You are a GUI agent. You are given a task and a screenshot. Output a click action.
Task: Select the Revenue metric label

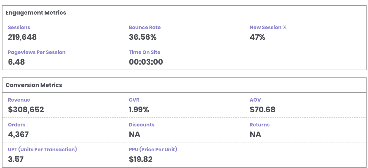point(19,100)
